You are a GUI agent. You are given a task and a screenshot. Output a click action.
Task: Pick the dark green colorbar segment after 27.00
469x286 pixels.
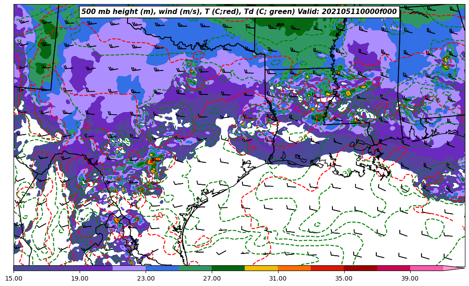click(x=228, y=268)
